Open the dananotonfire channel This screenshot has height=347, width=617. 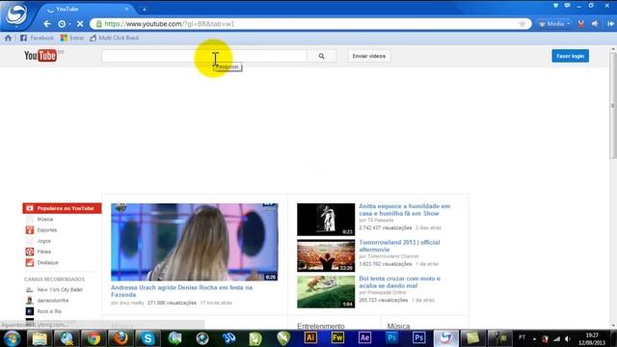pyautogui.click(x=53, y=301)
